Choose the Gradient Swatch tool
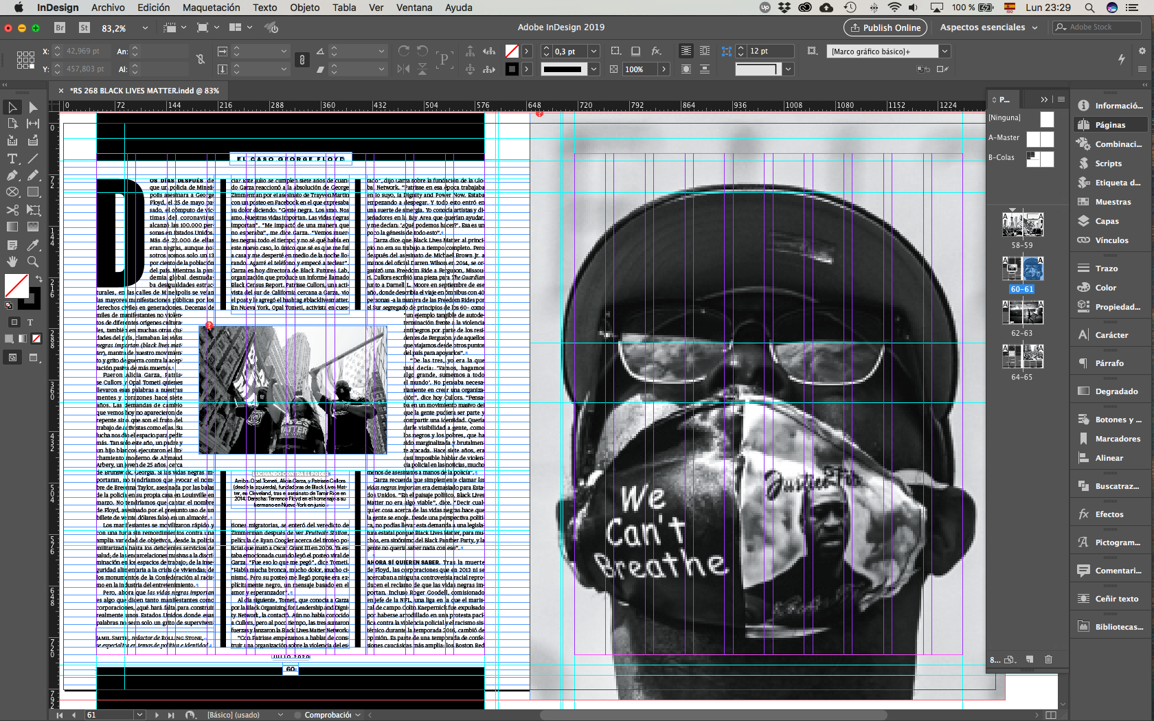The image size is (1154, 721). pos(12,227)
